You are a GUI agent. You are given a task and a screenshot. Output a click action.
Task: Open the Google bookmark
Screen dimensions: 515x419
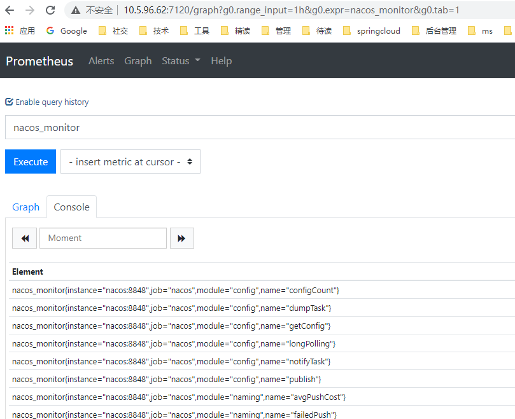(67, 31)
